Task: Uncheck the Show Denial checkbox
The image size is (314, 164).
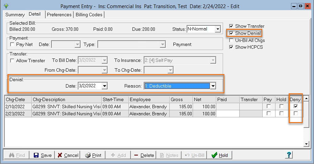Action: [x=231, y=33]
